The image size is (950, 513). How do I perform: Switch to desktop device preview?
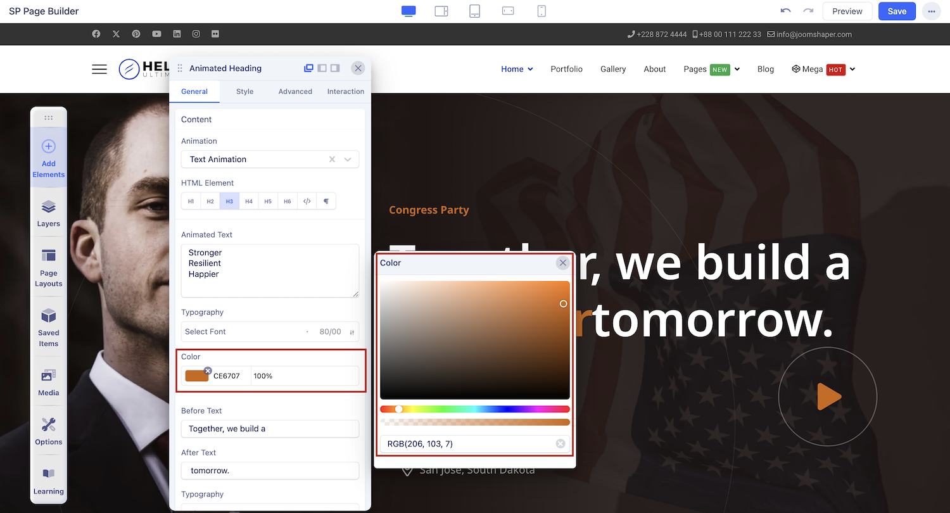(408, 11)
